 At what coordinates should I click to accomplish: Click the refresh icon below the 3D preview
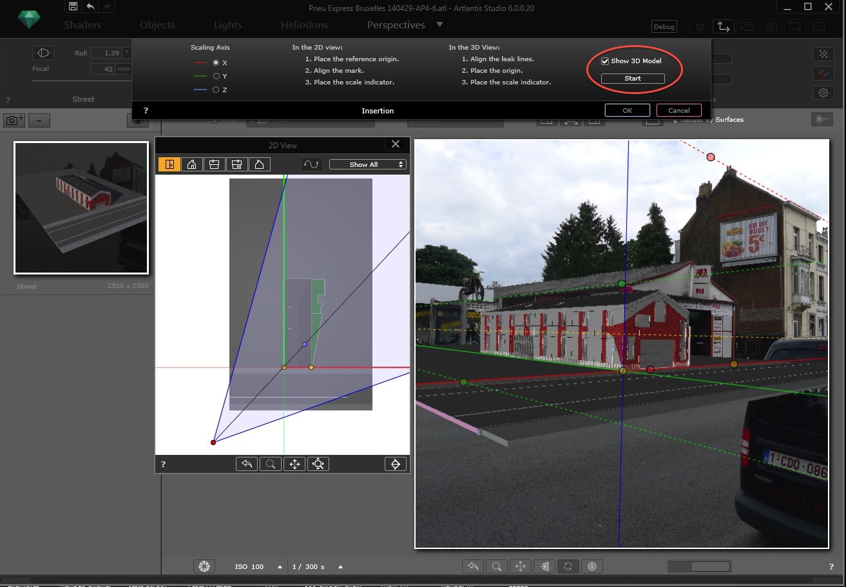click(x=568, y=566)
